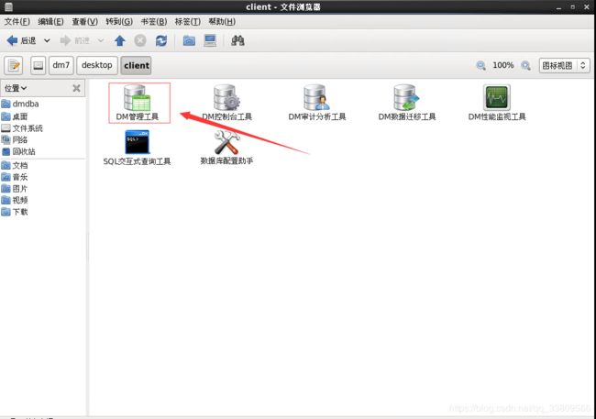Image resolution: width=596 pixels, height=419 pixels.
Task: Zoom in using the magnifier icon
Action: pos(525,65)
